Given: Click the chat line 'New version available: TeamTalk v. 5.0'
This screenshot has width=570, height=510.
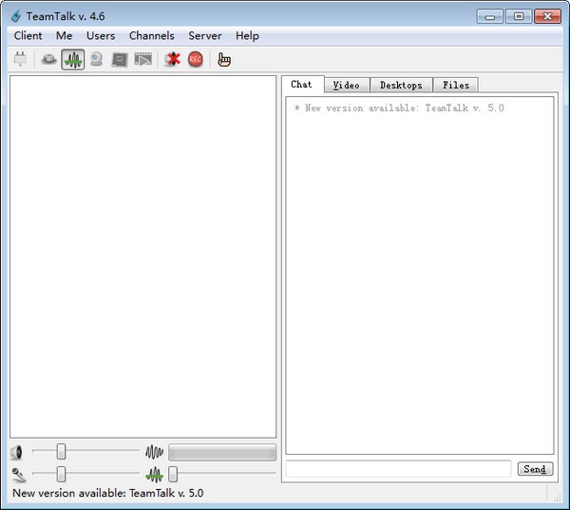Looking at the screenshot, I should point(399,108).
